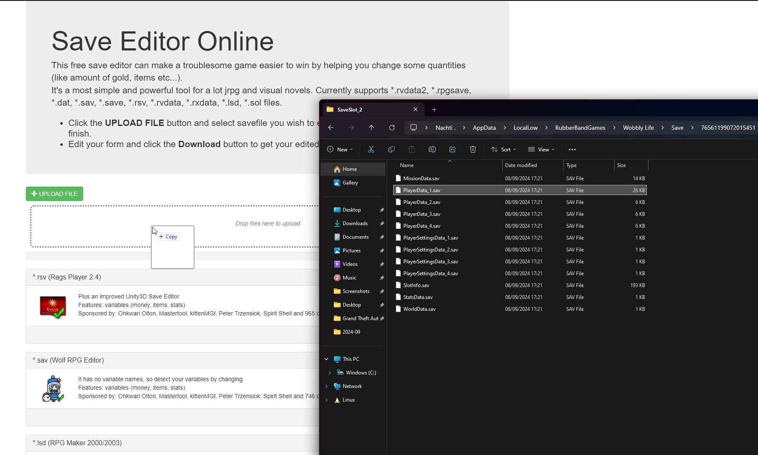This screenshot has height=455, width=758.
Task: Close the SaveSlot_2 tab
Action: pos(416,109)
